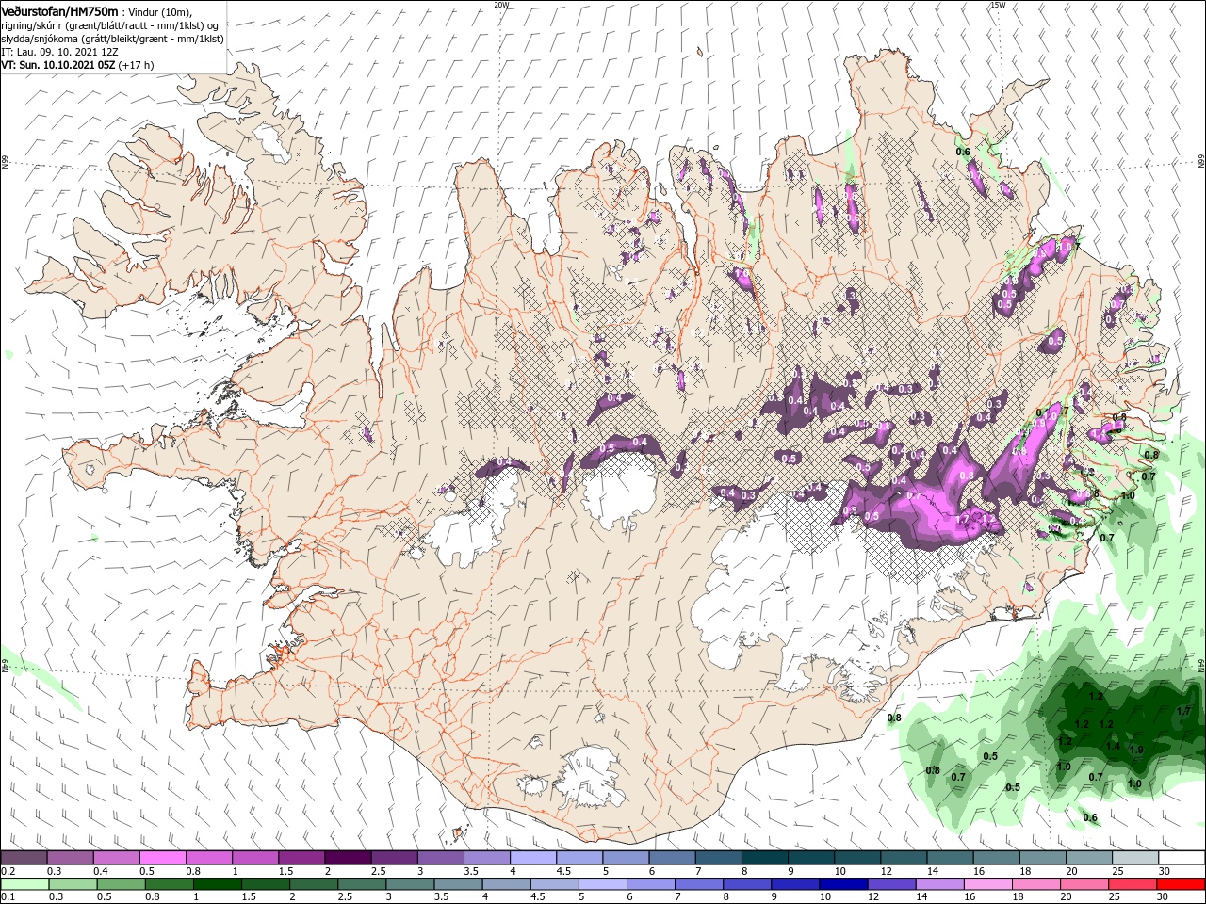Pick the 0.3 light green swatch, lower legend
The width and height of the screenshot is (1206, 904).
point(73,883)
